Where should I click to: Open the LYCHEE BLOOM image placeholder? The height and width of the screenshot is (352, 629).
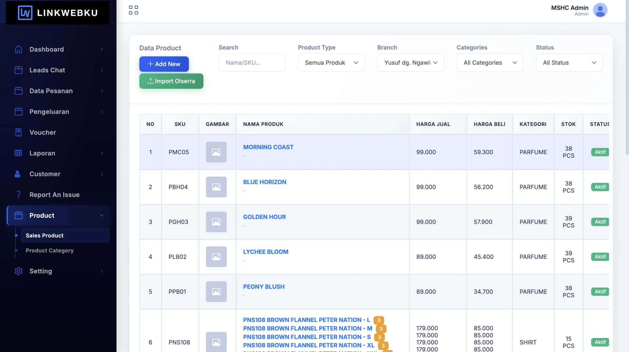click(216, 257)
